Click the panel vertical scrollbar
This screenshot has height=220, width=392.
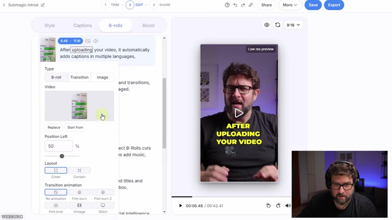tap(164, 113)
